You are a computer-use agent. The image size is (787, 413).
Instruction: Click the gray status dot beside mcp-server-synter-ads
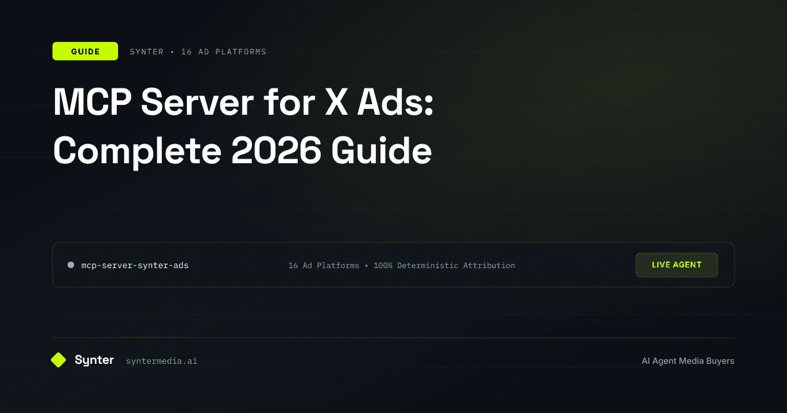click(71, 265)
